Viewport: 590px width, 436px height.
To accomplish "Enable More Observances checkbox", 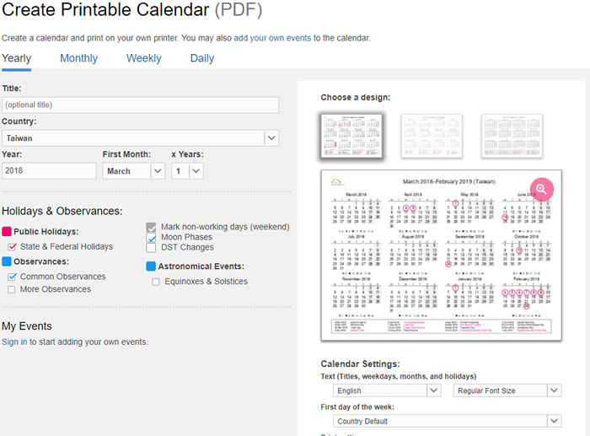I will click(12, 290).
